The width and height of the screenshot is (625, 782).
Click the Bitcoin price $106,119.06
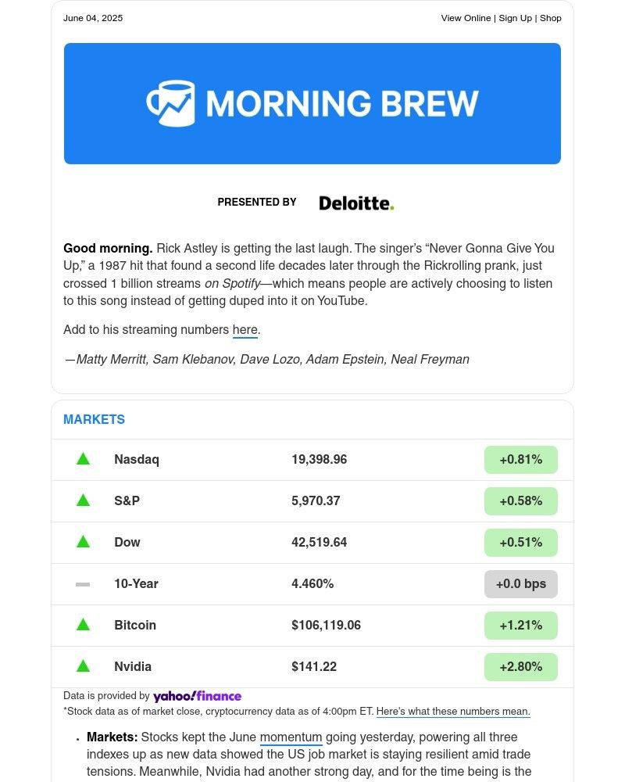(x=326, y=625)
